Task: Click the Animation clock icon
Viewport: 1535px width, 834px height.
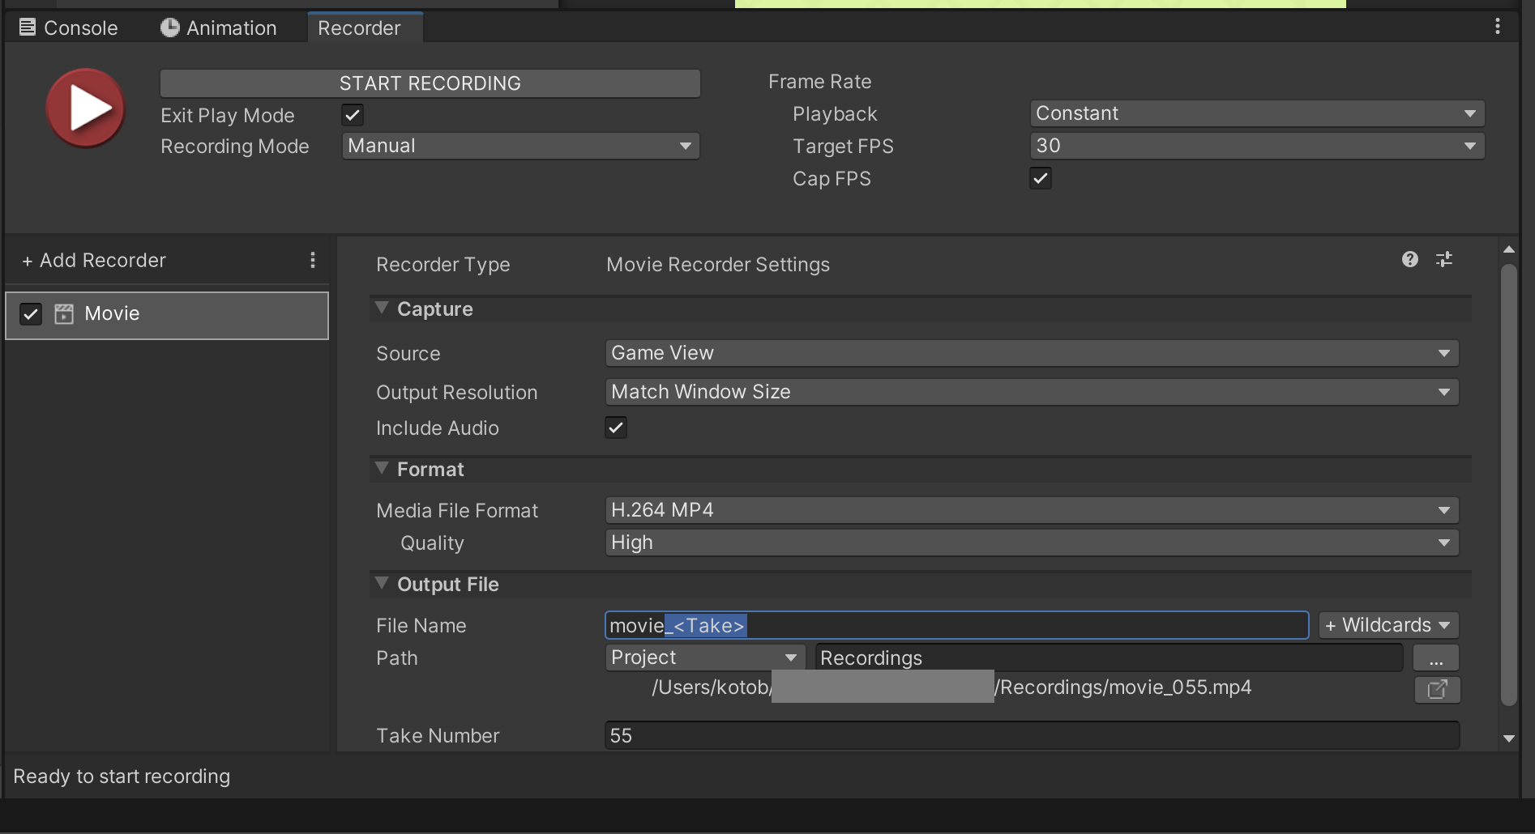Action: pos(169,27)
